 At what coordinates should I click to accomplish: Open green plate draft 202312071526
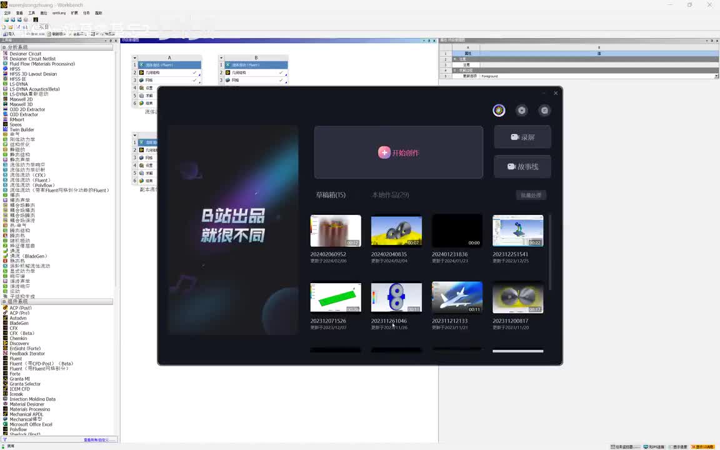pos(336,297)
